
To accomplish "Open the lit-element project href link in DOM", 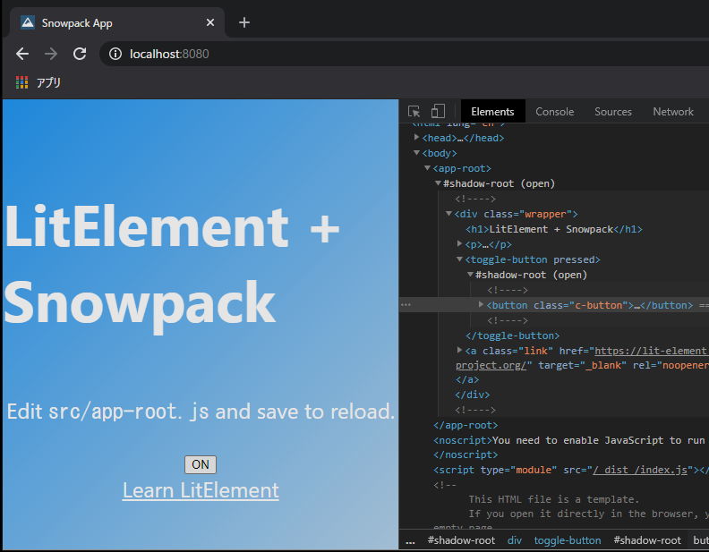I will (650, 351).
